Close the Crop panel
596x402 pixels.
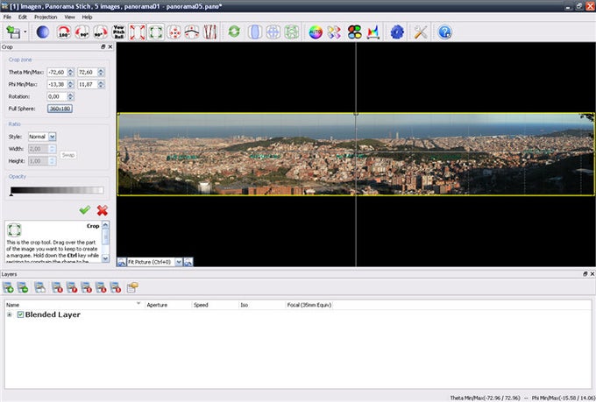click(x=110, y=46)
